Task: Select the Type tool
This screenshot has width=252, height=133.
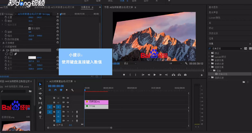Action: pos(40,117)
